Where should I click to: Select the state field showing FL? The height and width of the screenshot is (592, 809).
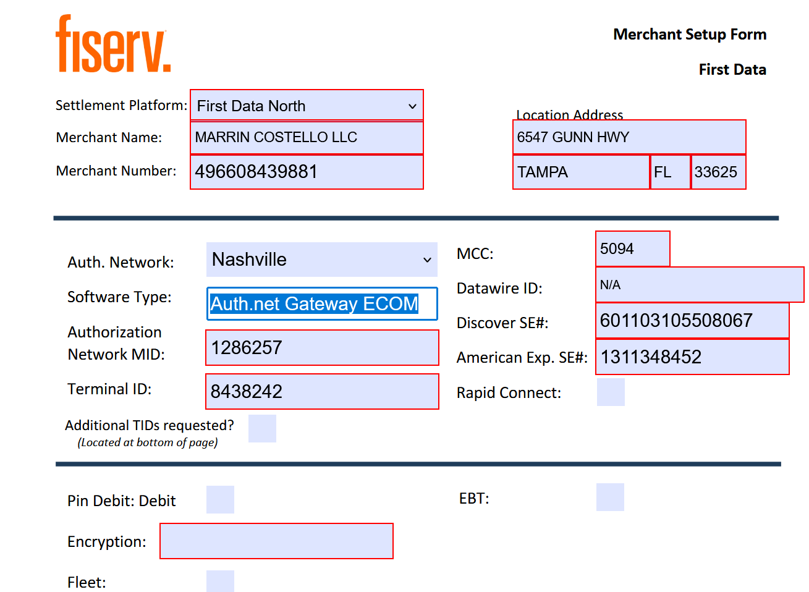pyautogui.click(x=671, y=172)
